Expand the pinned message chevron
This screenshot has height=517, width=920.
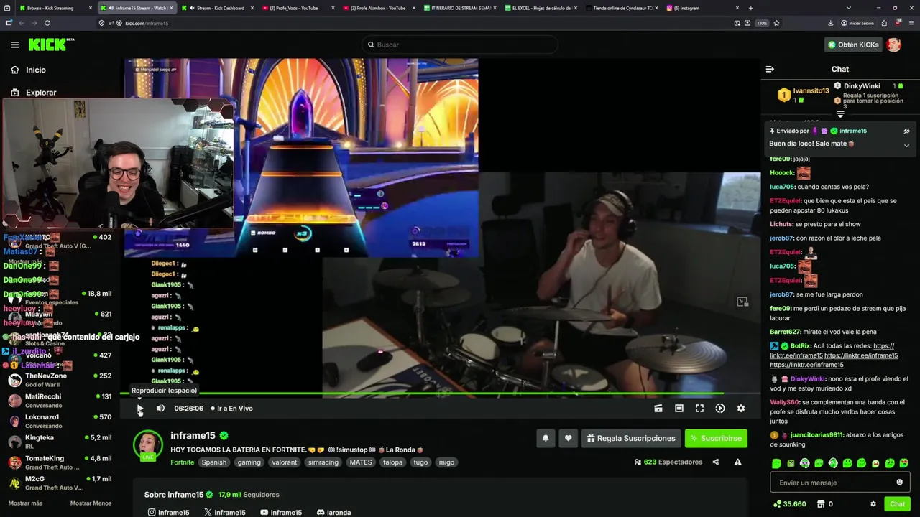906,145
